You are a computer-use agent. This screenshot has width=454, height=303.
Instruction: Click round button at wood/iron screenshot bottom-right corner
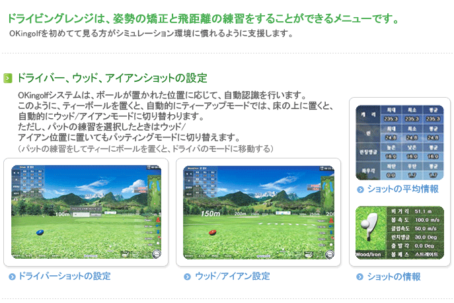point(330,254)
